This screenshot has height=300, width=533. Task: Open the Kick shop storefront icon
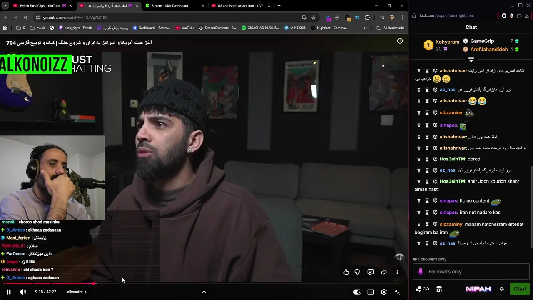[x=438, y=289]
